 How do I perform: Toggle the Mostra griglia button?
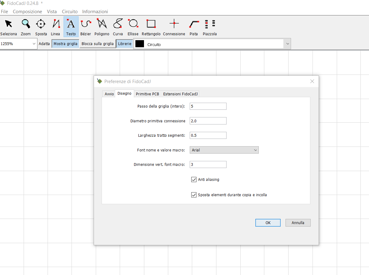pyautogui.click(x=65, y=44)
